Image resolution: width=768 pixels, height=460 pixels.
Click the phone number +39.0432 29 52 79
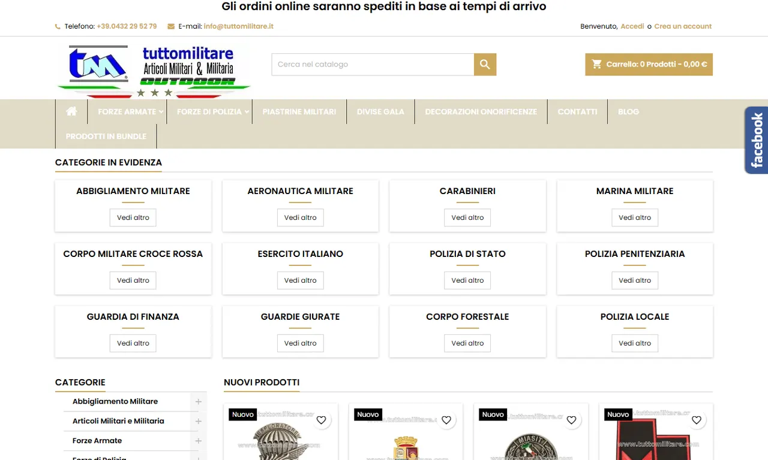(x=127, y=26)
